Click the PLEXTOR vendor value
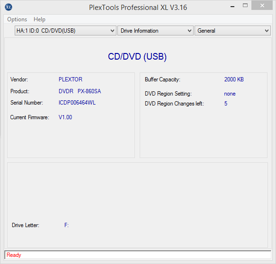The width and height of the screenshot is (276, 264). pos(71,79)
